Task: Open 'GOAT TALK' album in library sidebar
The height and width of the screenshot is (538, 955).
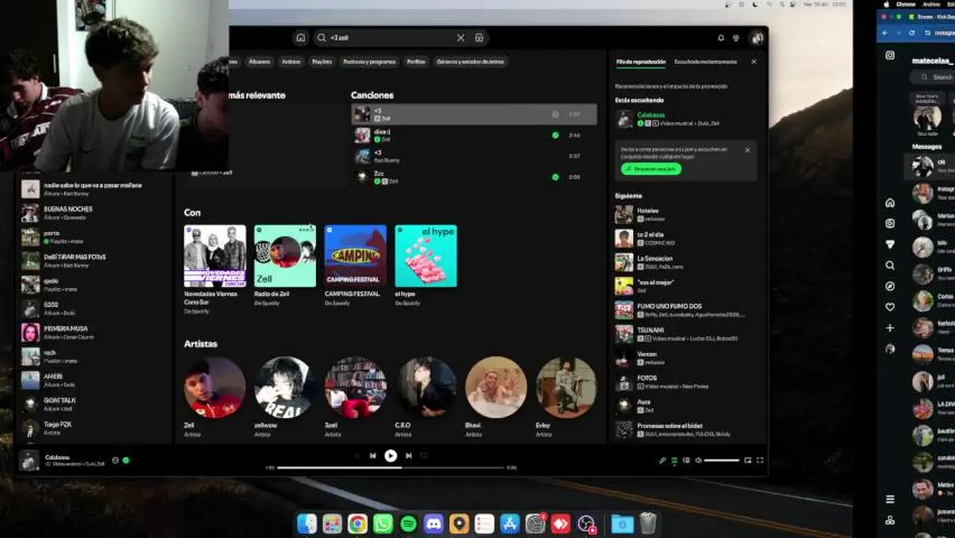Action: click(x=96, y=404)
